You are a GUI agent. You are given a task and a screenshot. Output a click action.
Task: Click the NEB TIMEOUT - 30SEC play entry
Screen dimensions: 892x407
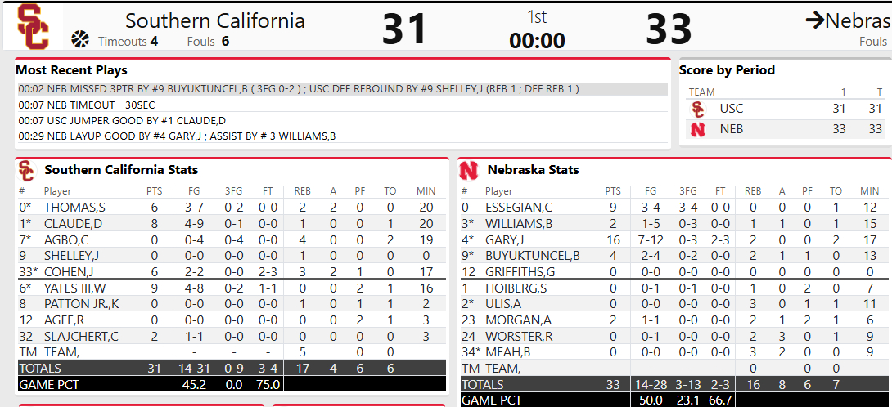tap(87, 105)
